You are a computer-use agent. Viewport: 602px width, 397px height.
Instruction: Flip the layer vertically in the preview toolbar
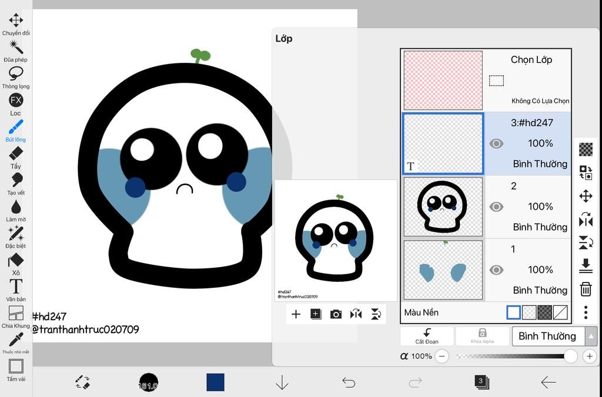click(x=376, y=314)
